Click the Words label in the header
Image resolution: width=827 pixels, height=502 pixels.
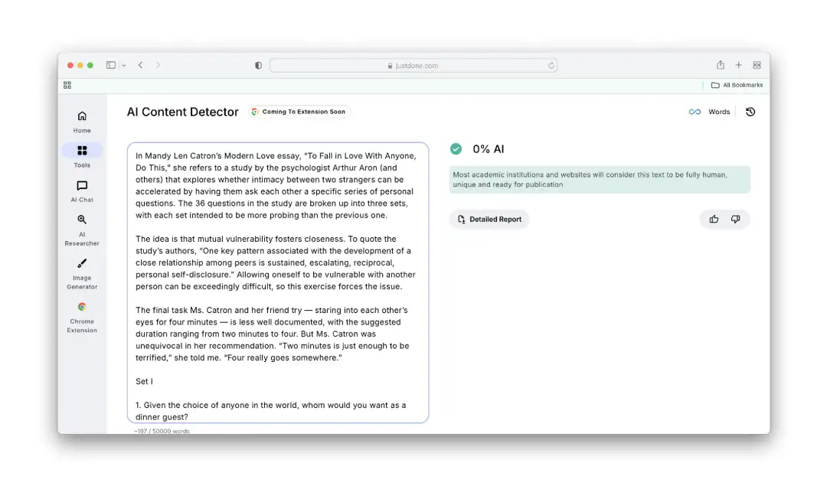[x=719, y=112]
